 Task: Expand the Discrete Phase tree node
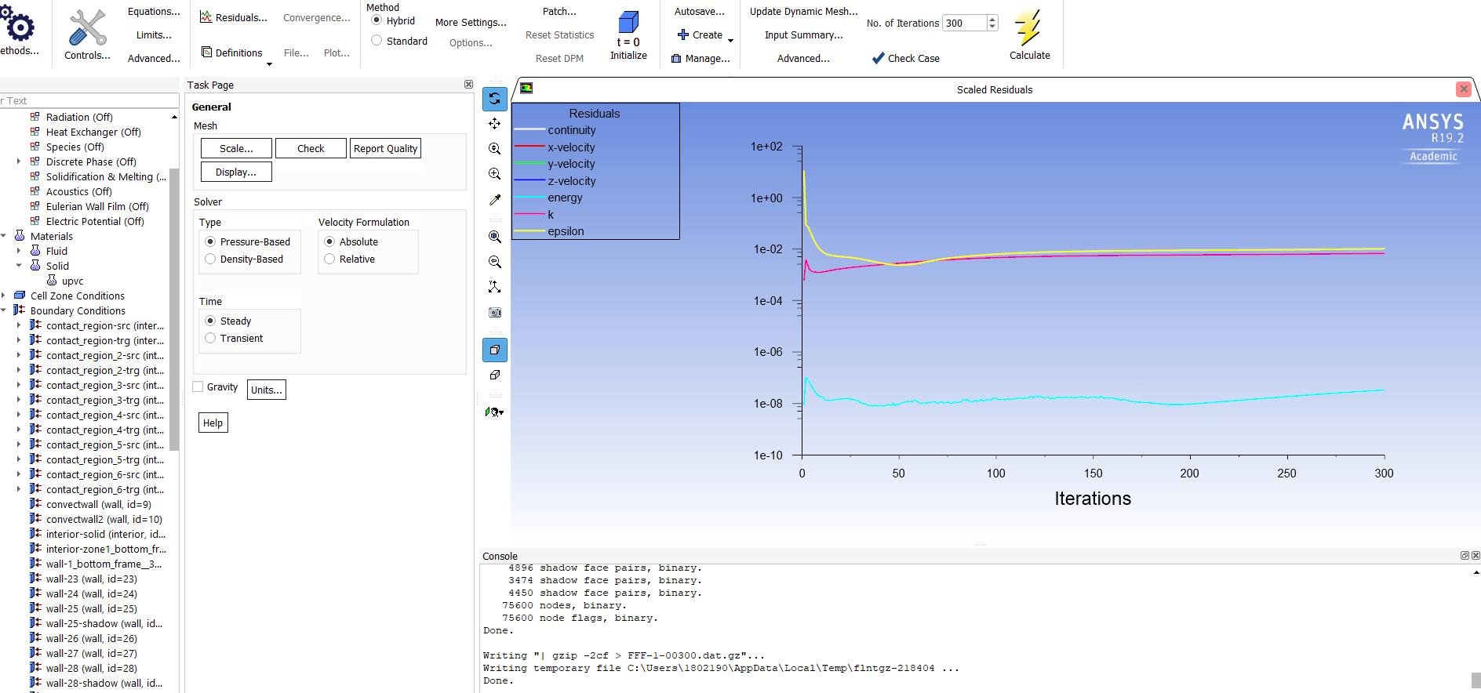click(x=19, y=161)
